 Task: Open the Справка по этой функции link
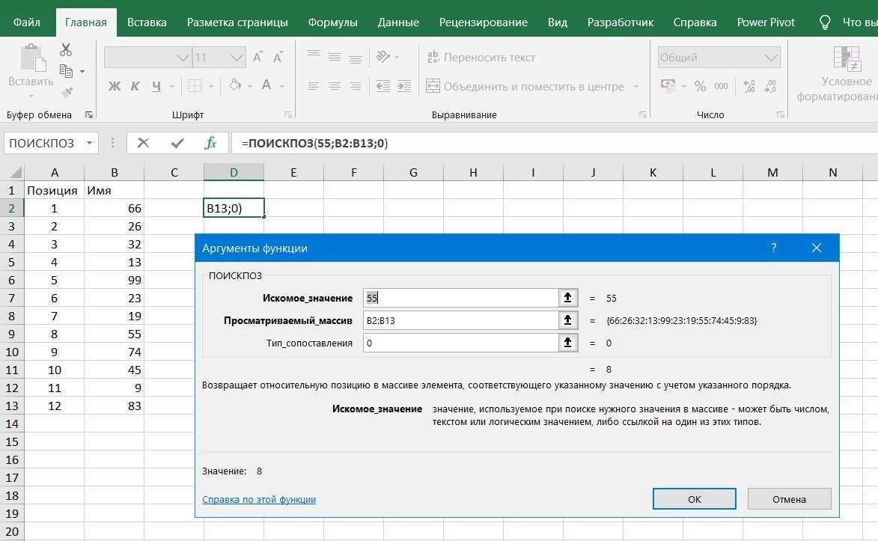coord(258,499)
